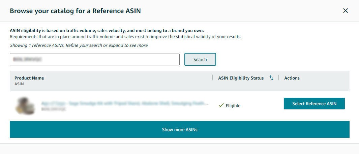Expand list with Show more ASINs
Screen dimensions: 359x154
pyautogui.click(x=179, y=129)
